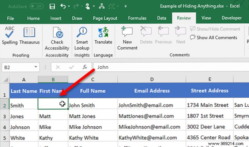Select column B header
Image resolution: width=249 pixels, height=147 pixels.
tap(53, 79)
